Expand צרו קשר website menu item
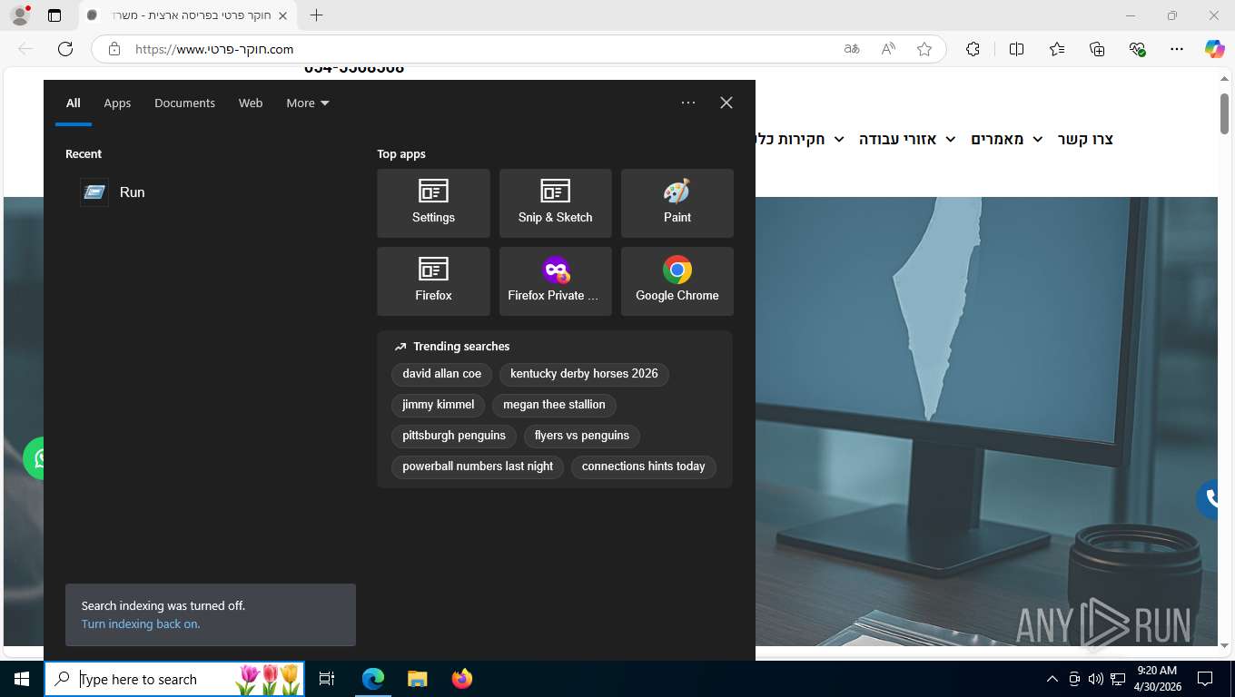This screenshot has height=697, width=1235. click(1085, 139)
